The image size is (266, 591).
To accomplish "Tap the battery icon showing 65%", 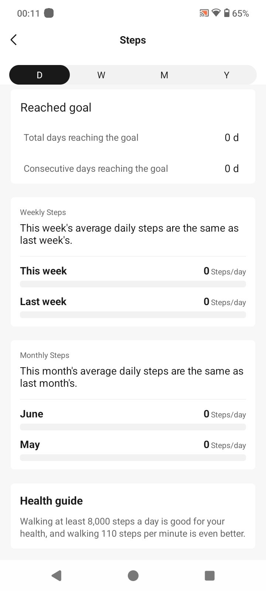I will click(227, 13).
